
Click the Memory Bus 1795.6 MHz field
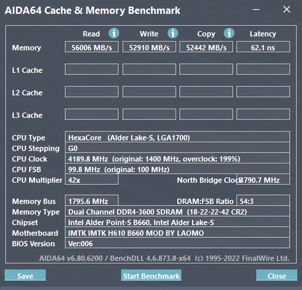(x=92, y=201)
